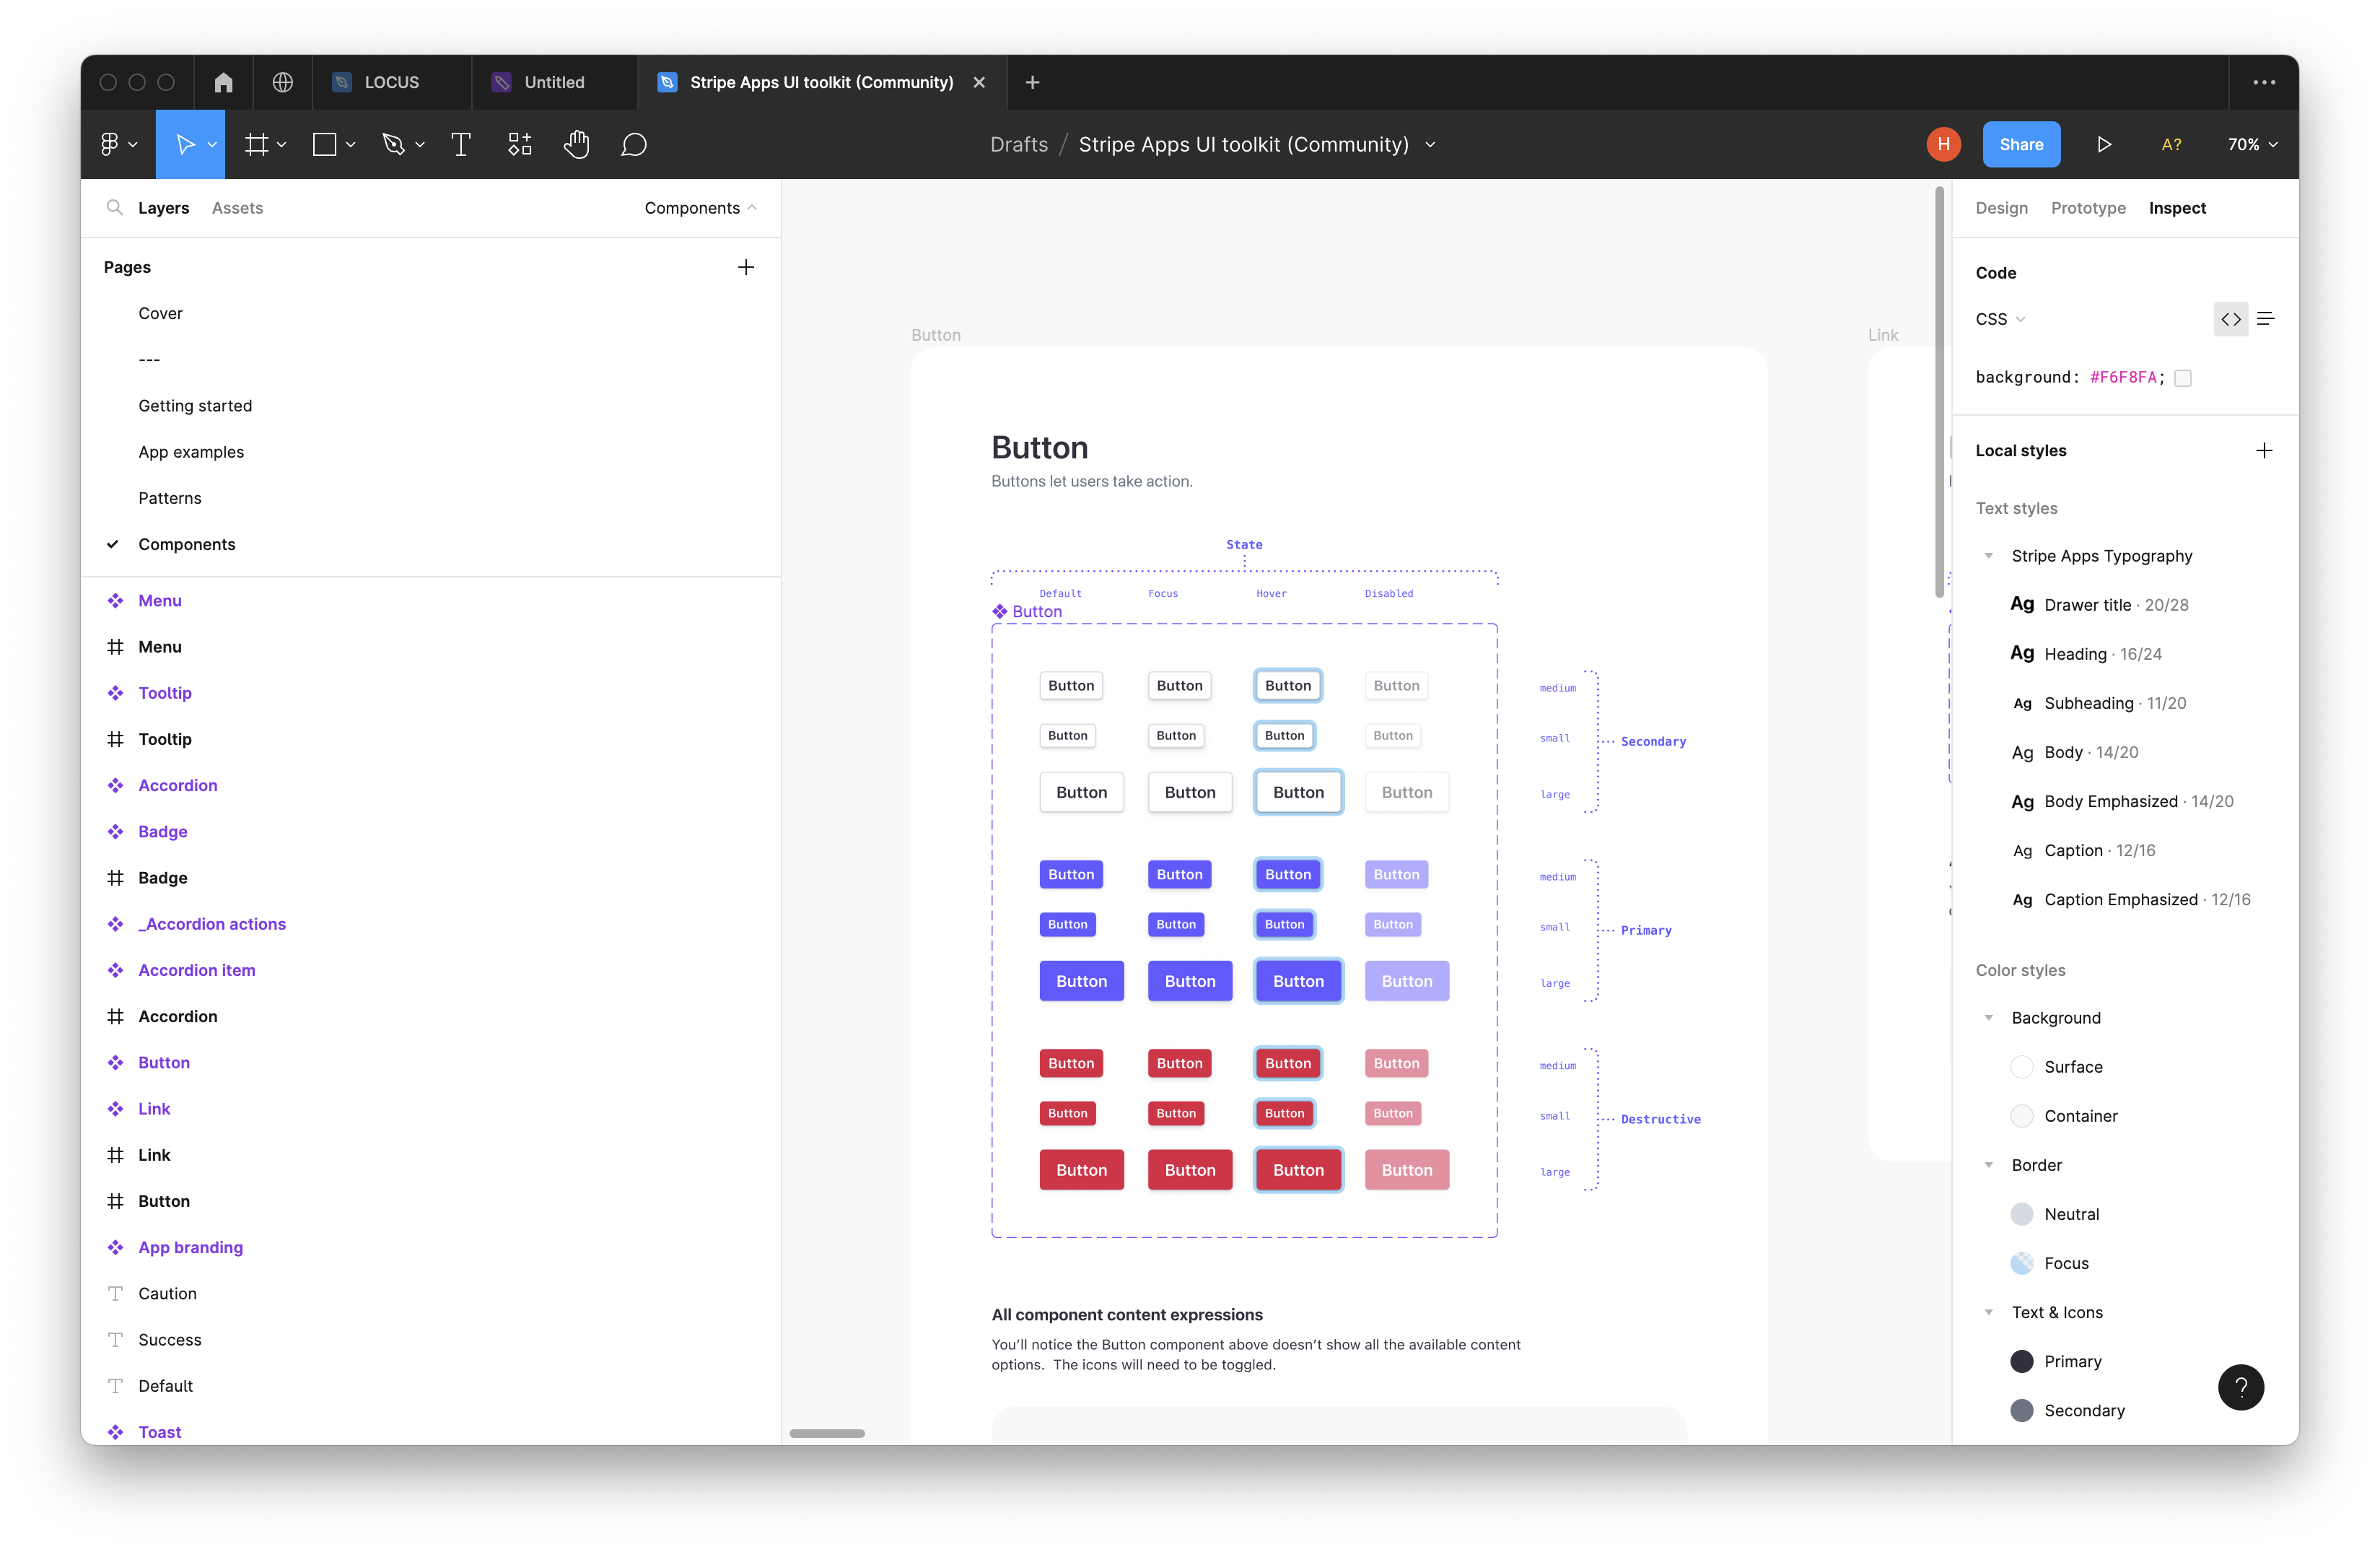The height and width of the screenshot is (1552, 2380).
Task: Open the help question mark button
Action: click(x=2241, y=1387)
